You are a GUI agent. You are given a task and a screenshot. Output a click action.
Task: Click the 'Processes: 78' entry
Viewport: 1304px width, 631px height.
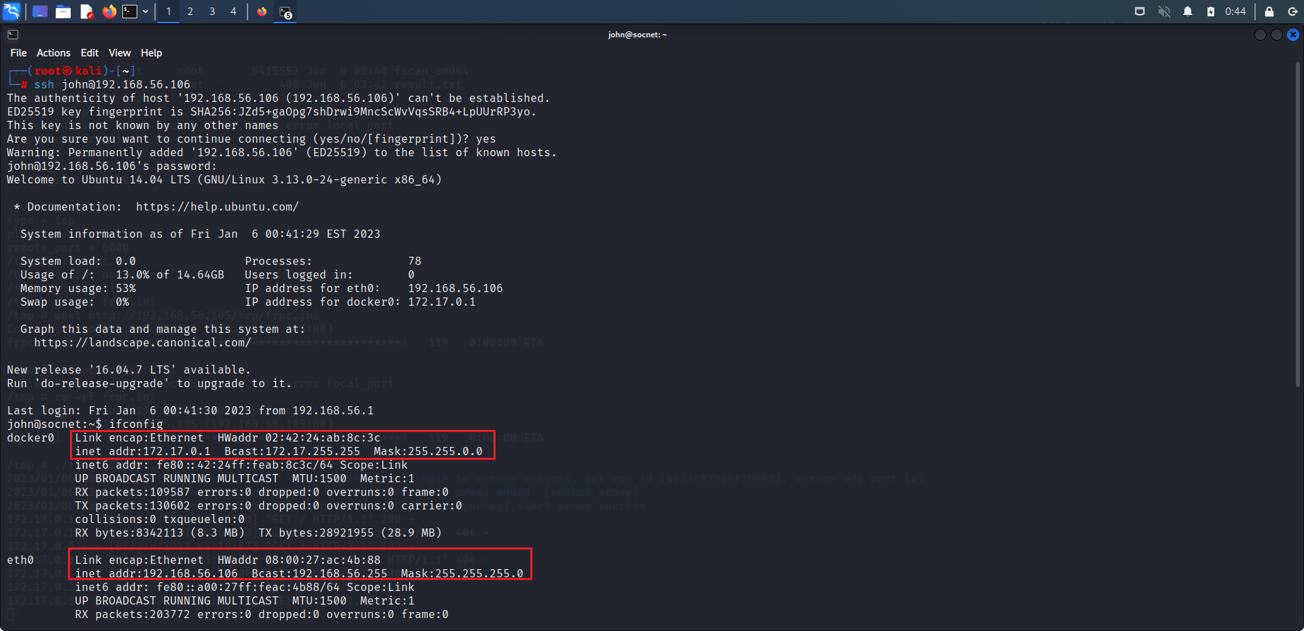[333, 261]
